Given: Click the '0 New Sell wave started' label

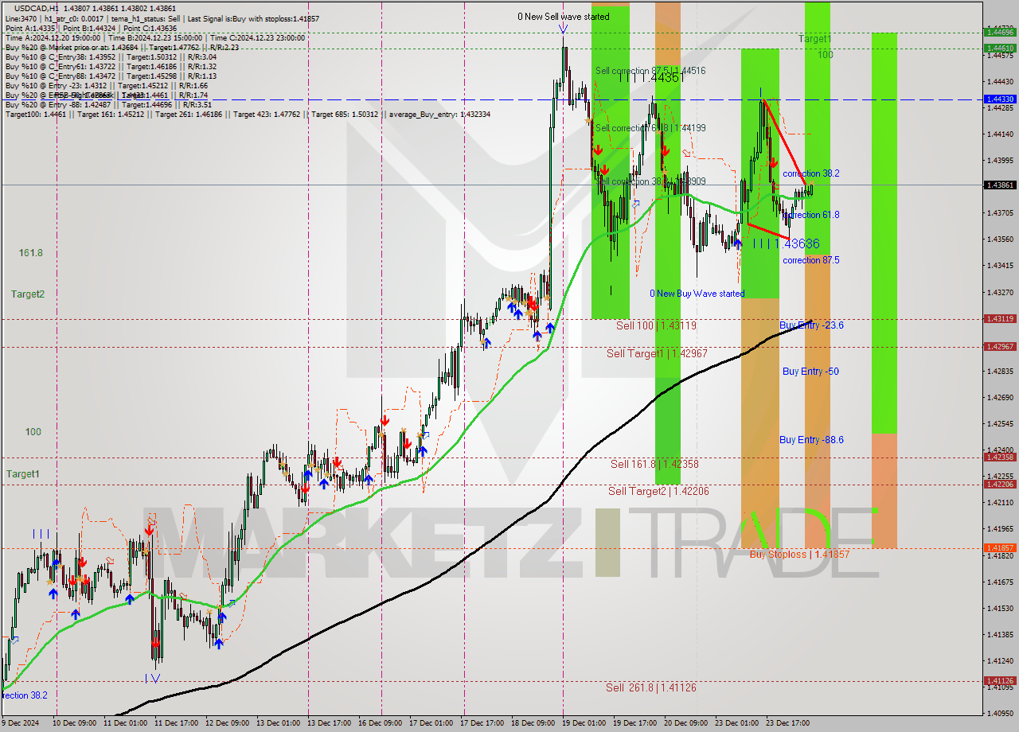Looking at the screenshot, I should pyautogui.click(x=564, y=17).
